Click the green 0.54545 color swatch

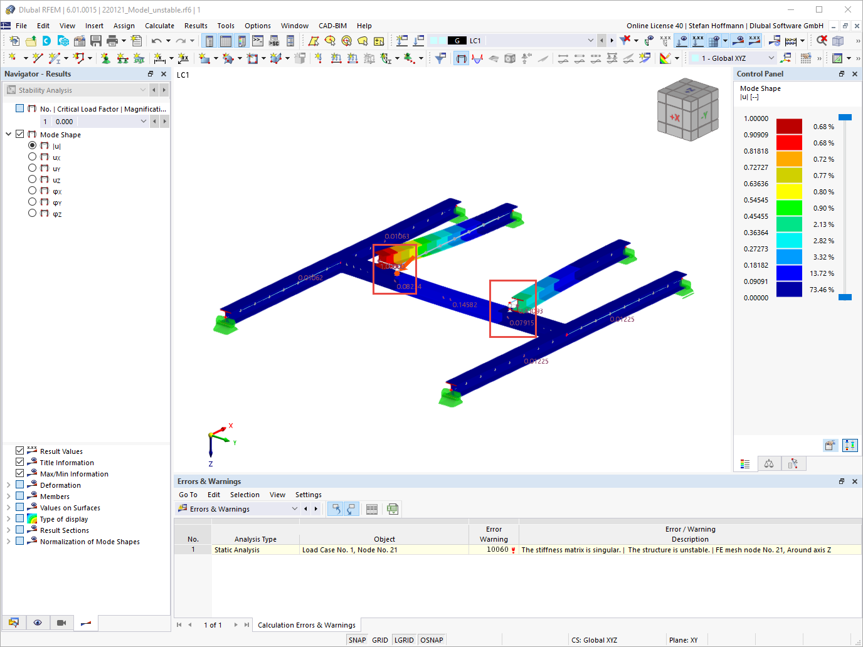click(789, 208)
